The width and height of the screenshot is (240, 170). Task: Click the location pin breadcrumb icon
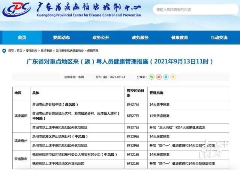click(x=4, y=51)
